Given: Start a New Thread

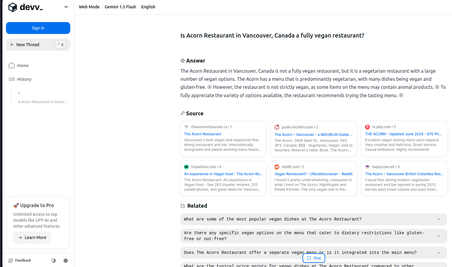Looking at the screenshot, I should coord(38,45).
